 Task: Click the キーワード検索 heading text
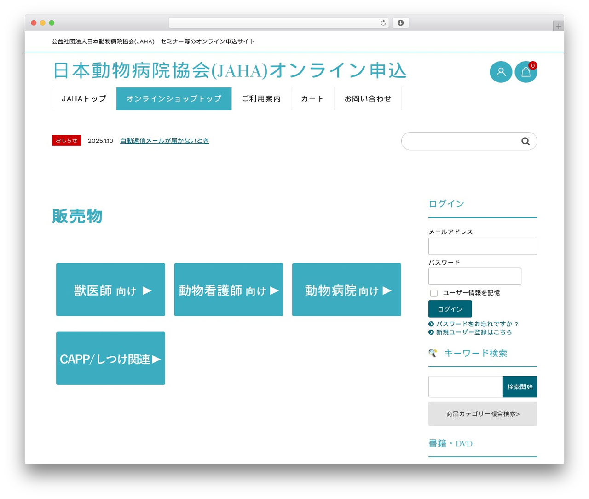tap(475, 353)
